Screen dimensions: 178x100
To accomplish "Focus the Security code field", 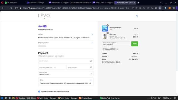I will coord(80,67).
